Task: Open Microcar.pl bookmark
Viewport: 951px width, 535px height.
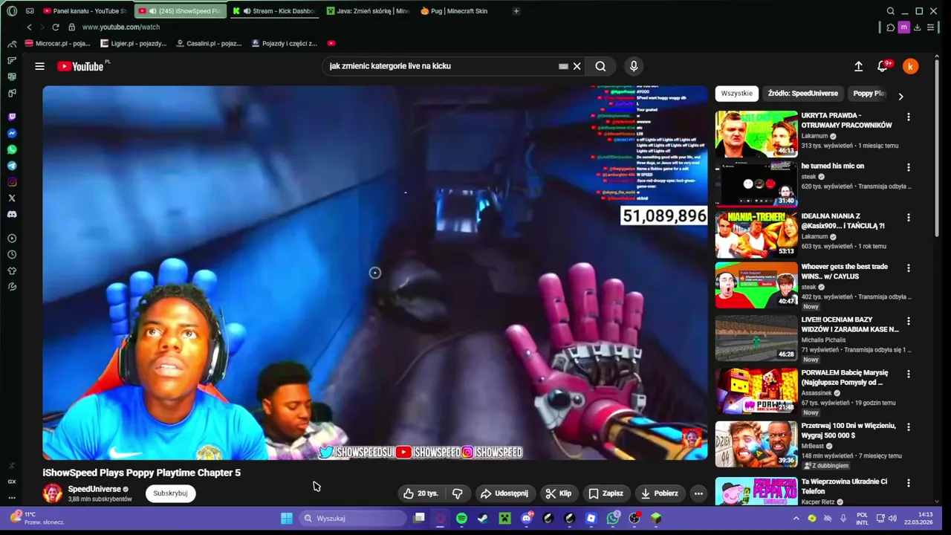Action: pyautogui.click(x=57, y=43)
